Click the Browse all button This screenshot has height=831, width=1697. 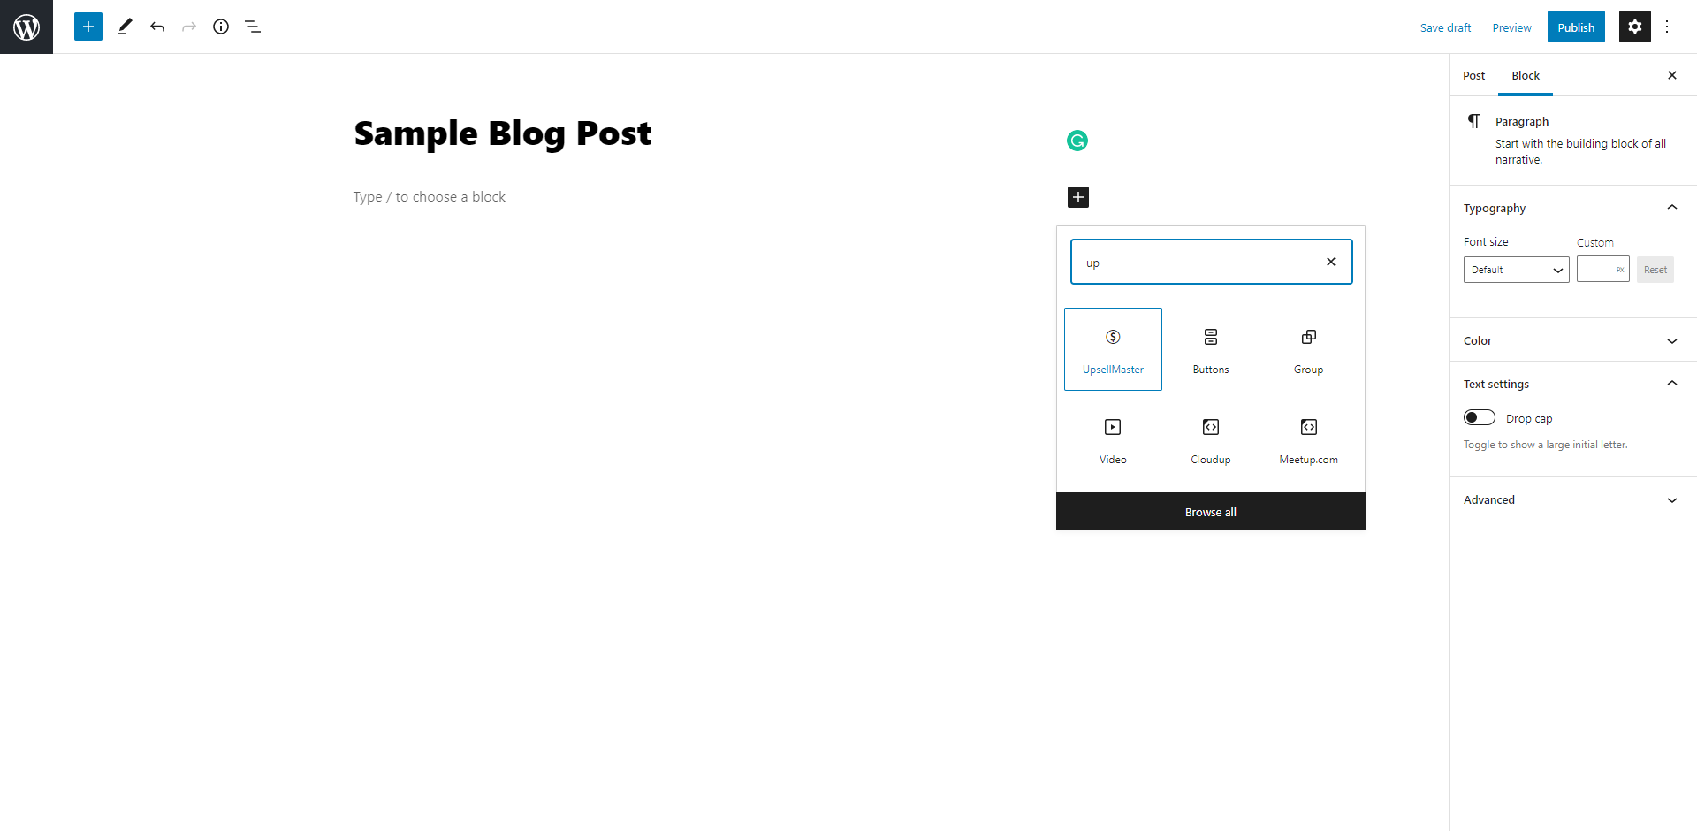pos(1211,512)
